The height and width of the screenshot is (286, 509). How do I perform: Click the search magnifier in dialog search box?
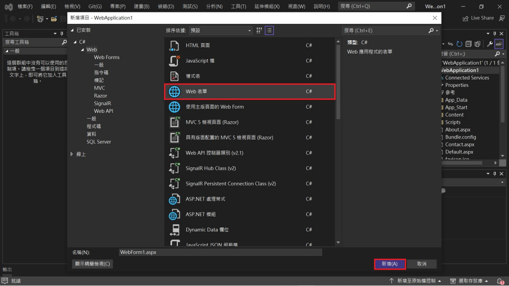point(431,30)
